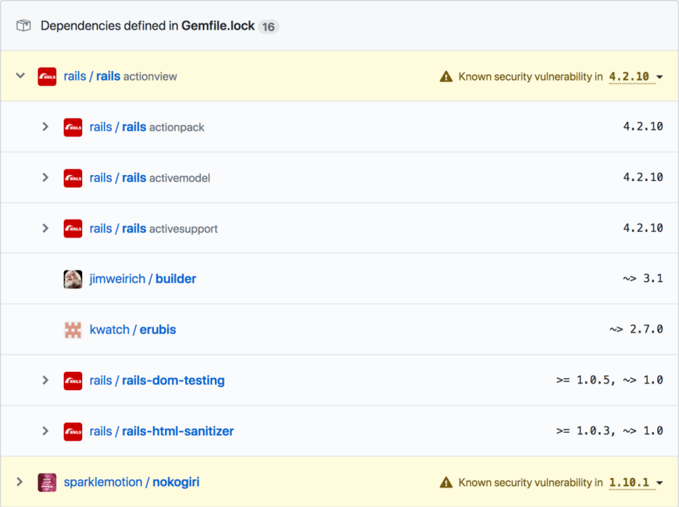This screenshot has width=679, height=507.
Task: Click the >= 1.0.3, ~> 1.0 requirement
Action: [609, 431]
